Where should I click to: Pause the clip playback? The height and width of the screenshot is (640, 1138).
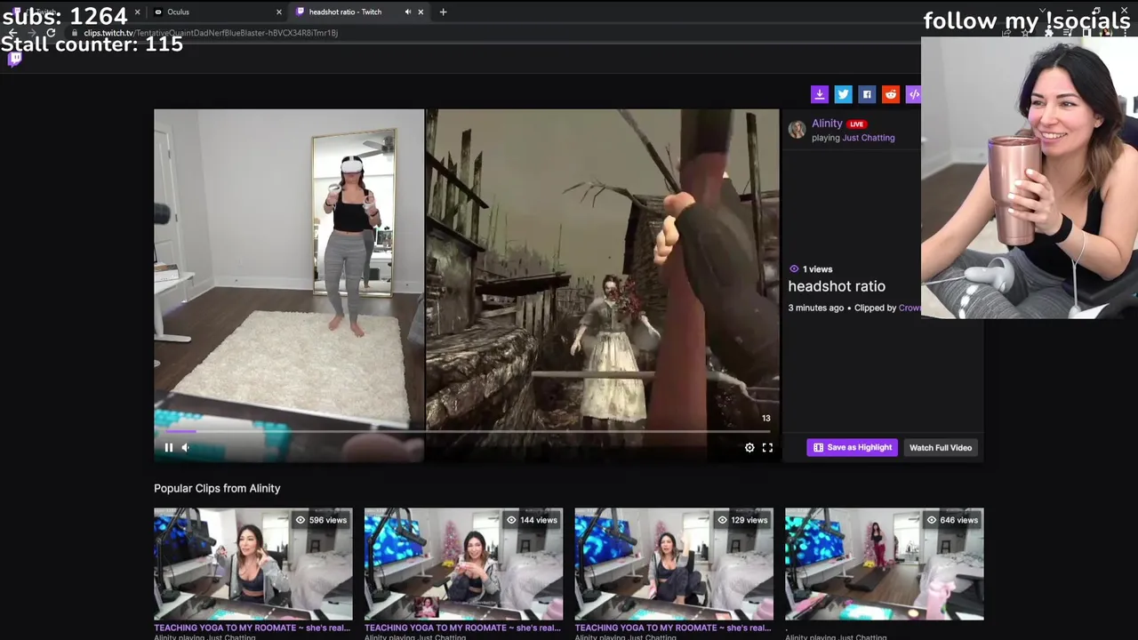pyautogui.click(x=169, y=448)
